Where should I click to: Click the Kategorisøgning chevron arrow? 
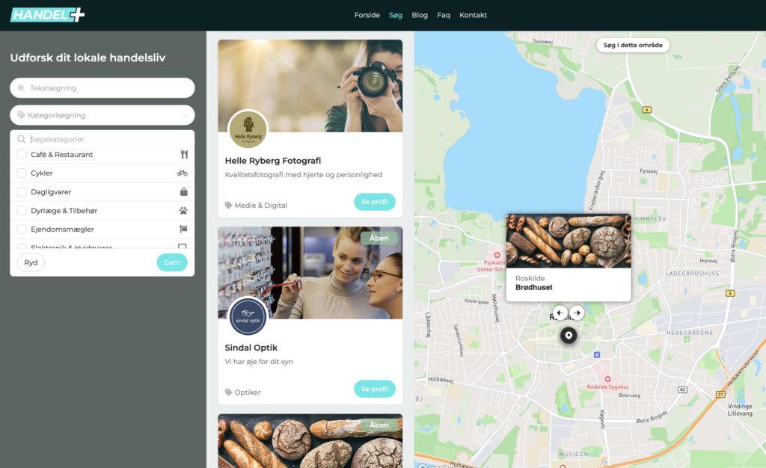(186, 116)
